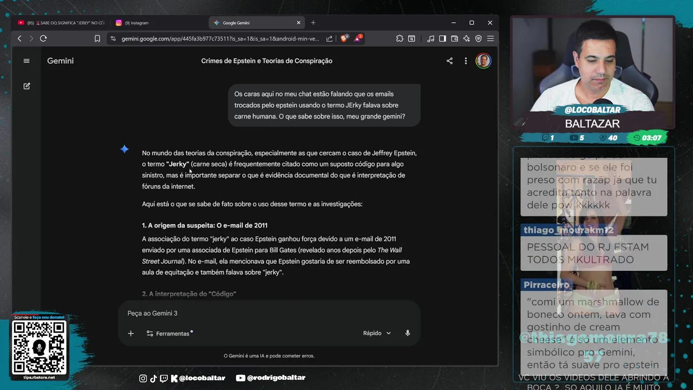Viewport: 693px width, 390px height.
Task: Click the italic 'The Wall Street Journal' text
Action: point(272,255)
